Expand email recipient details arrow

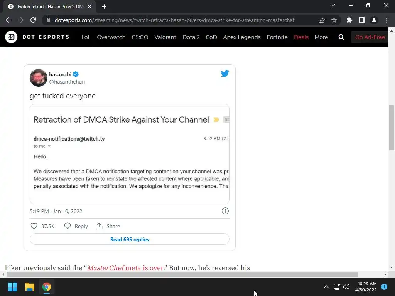tap(49, 146)
